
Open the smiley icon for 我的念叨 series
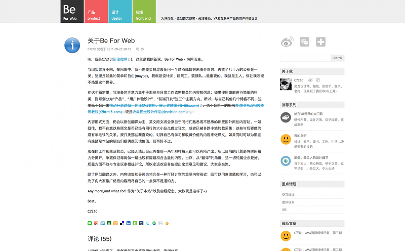coord(286,140)
